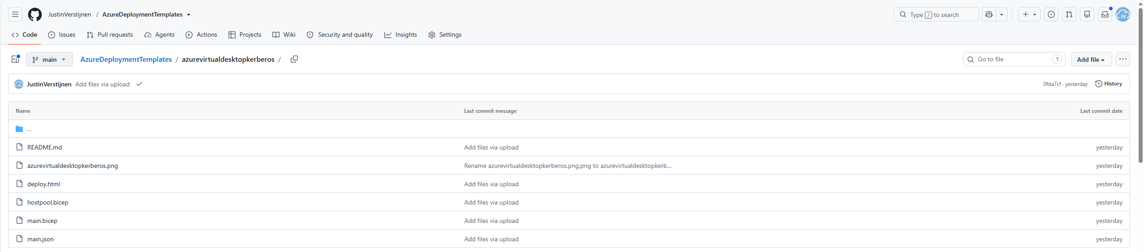Click the Name column header
The width and height of the screenshot is (1144, 252).
pyautogui.click(x=23, y=111)
